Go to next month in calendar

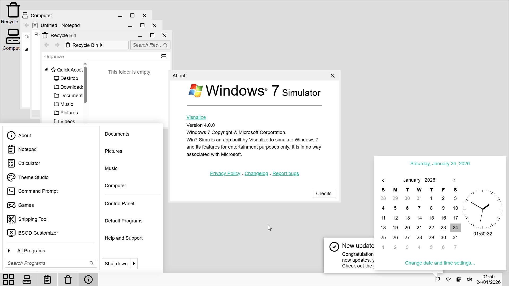[x=454, y=180]
